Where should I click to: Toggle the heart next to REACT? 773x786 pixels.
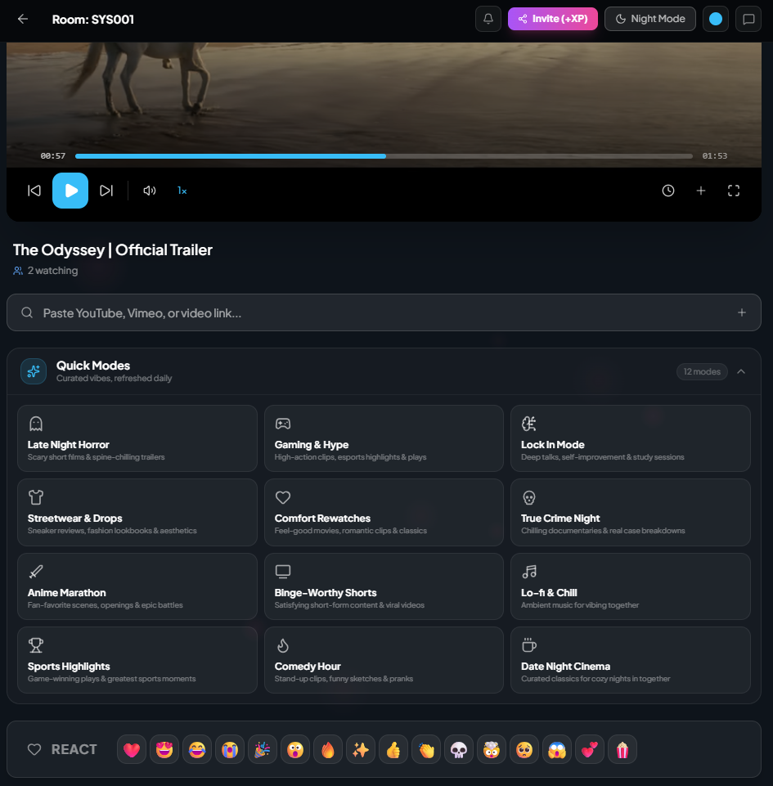(x=34, y=748)
